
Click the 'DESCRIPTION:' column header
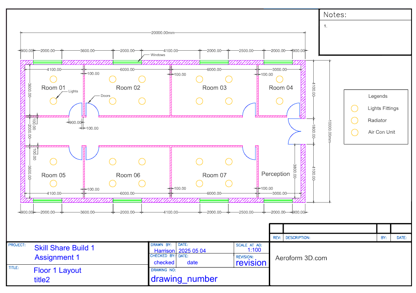tap(298, 238)
